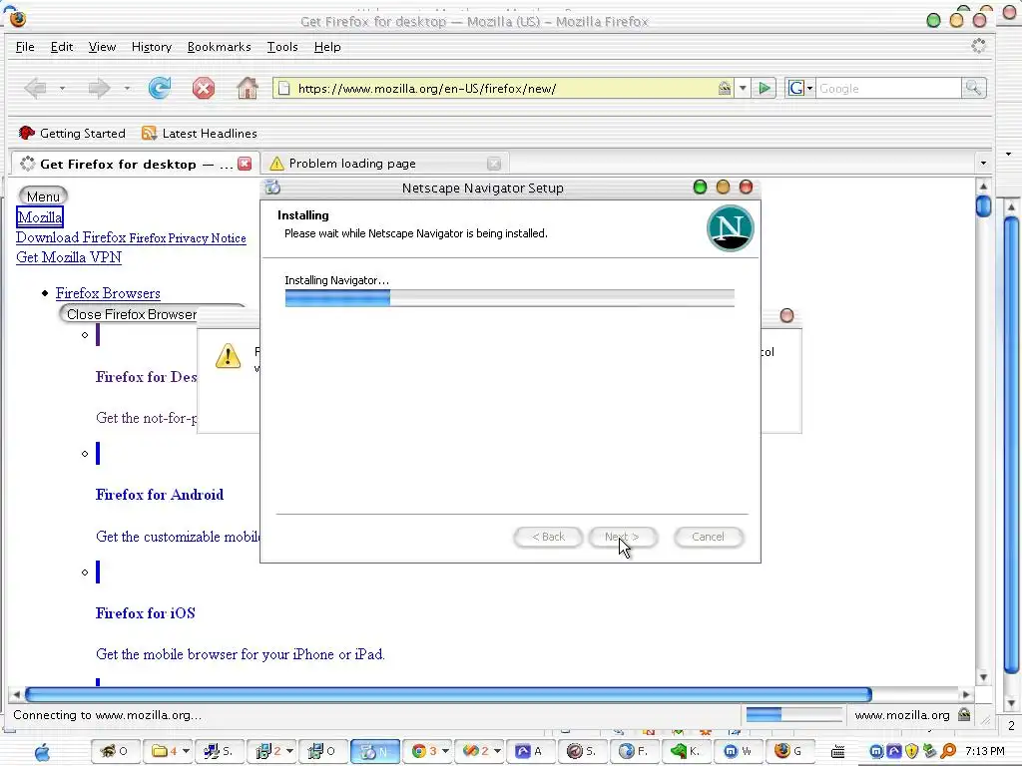Click the green Go arrow beside address bar
This screenshot has height=766, width=1022.
pos(765,88)
